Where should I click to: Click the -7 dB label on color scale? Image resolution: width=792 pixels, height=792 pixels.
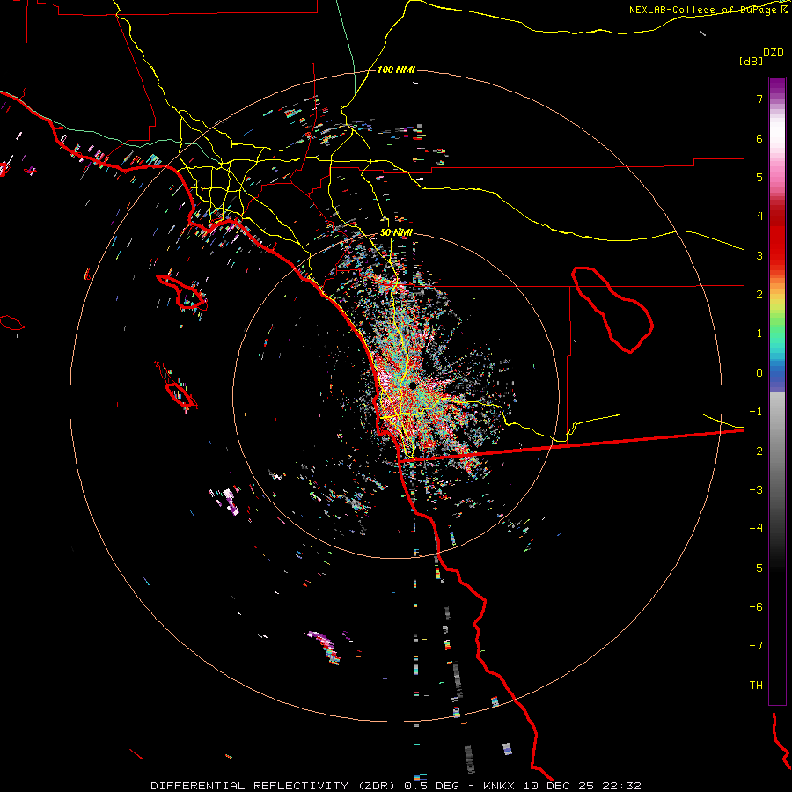[x=756, y=646]
